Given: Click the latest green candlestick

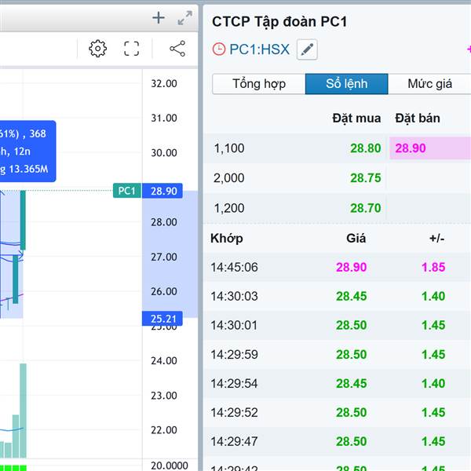Looking at the screenshot, I should coord(23,220).
